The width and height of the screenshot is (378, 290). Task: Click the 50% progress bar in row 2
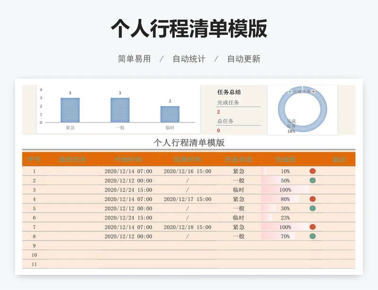click(274, 181)
